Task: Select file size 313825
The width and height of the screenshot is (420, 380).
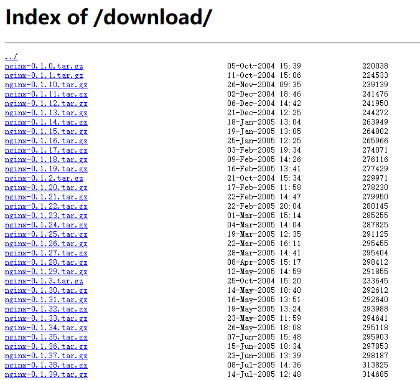Action: 375,365
